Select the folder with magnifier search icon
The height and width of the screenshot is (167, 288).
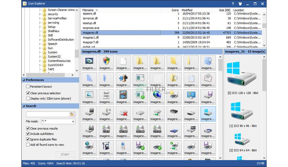coord(174,80)
